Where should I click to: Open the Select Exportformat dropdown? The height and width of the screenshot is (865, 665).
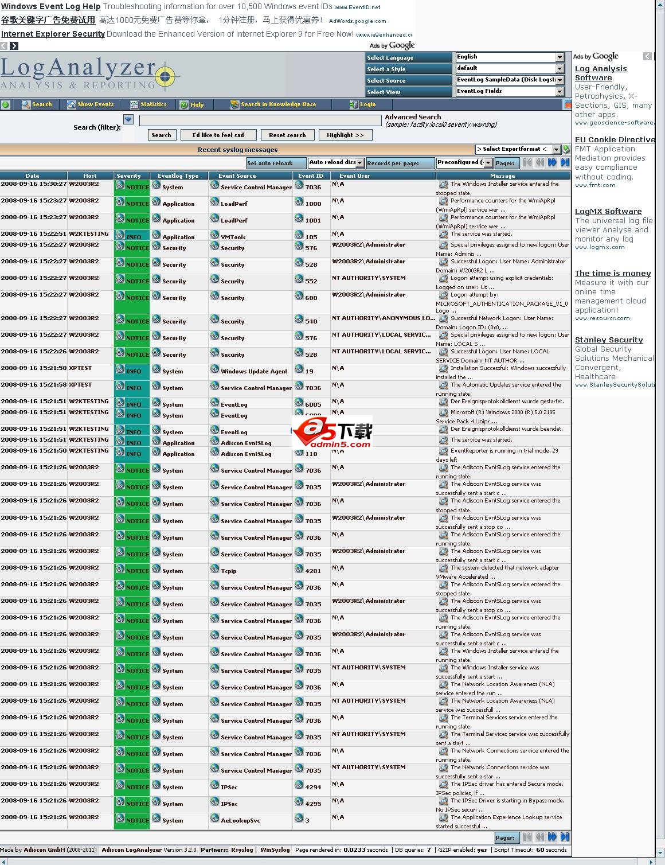pos(518,149)
